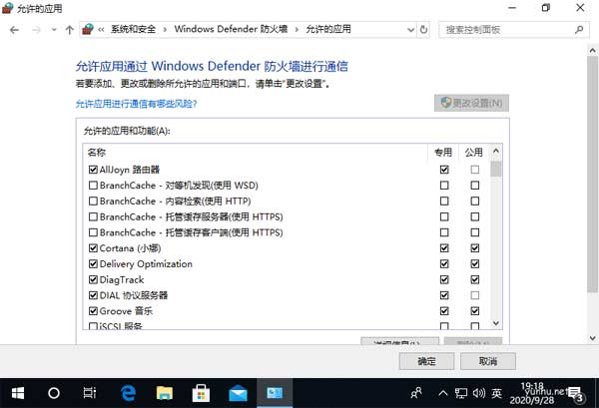Select the Delivery Optimization row text
The image size is (599, 408).
click(146, 264)
